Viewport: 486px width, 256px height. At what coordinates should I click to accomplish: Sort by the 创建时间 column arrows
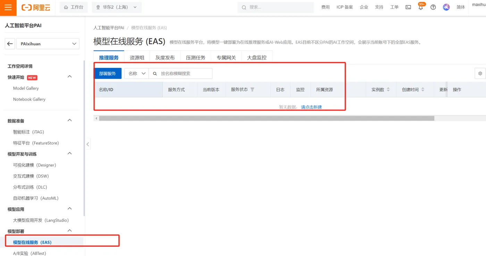tap(423, 89)
